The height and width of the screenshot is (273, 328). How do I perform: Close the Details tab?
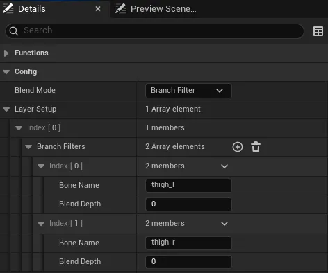tap(98, 9)
